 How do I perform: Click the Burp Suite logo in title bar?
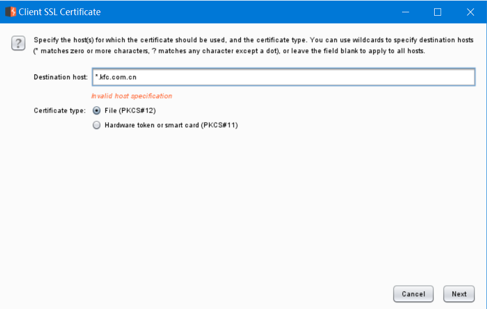11,12
